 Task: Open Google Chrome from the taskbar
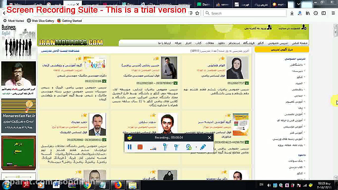[87, 185]
